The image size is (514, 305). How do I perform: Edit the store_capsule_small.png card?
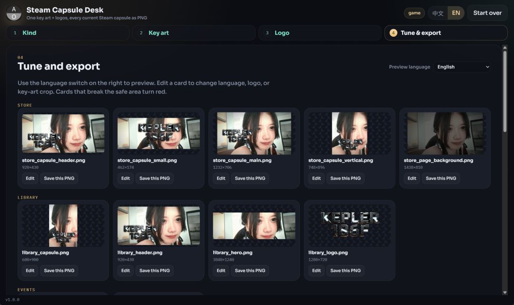pos(126,178)
